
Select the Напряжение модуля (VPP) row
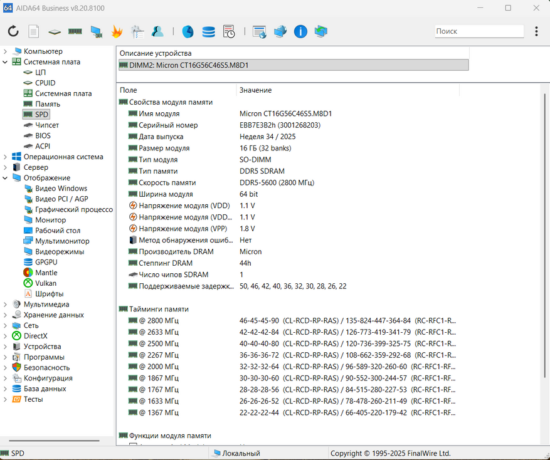[288, 229]
